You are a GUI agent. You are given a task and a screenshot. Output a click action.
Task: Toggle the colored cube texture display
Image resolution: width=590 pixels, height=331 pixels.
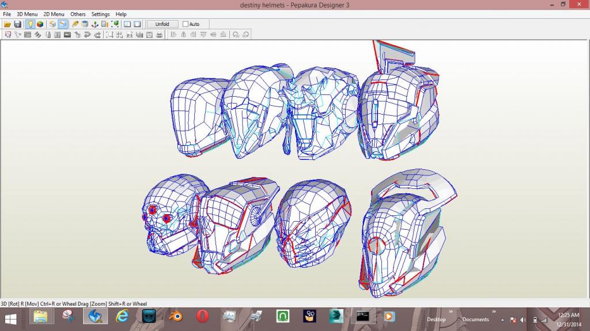pos(40,24)
